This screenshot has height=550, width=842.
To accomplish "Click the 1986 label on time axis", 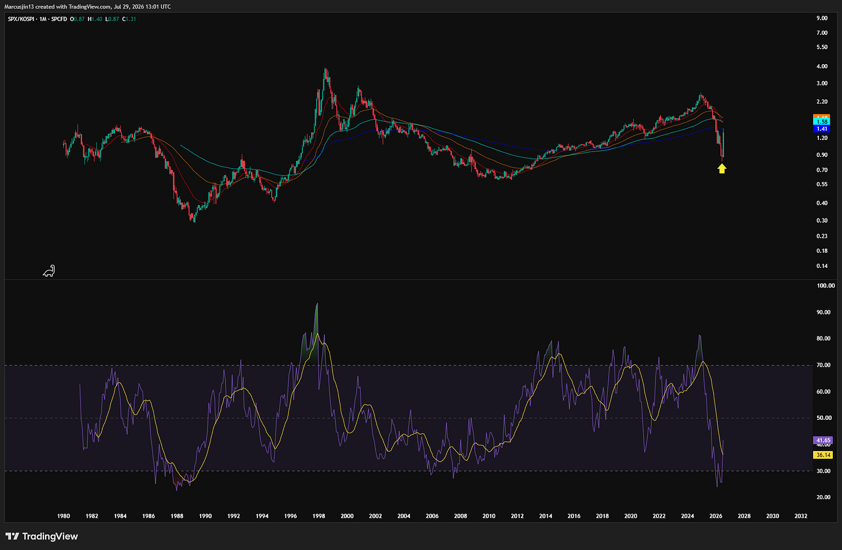I will pyautogui.click(x=149, y=516).
